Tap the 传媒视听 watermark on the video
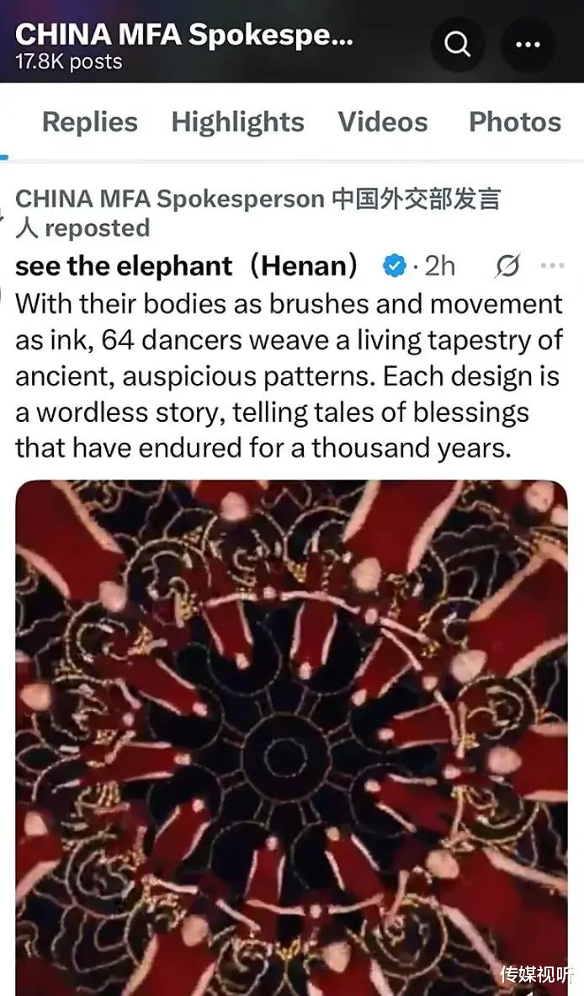Viewport: 584px width, 996px height. tap(537, 974)
